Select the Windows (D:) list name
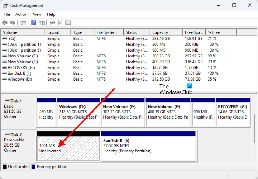 (20, 79)
